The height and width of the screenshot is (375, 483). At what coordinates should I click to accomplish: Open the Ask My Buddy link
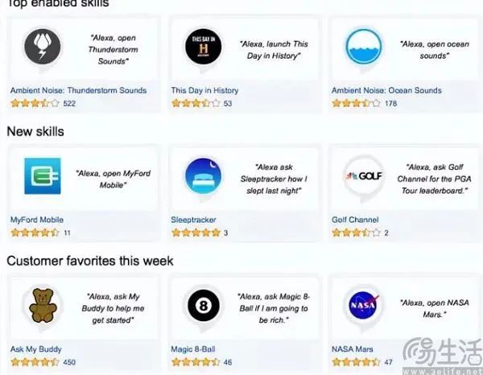36,349
